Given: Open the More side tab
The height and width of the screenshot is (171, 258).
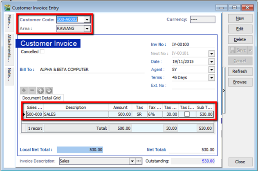Looking at the screenshot, I should click(x=9, y=22).
